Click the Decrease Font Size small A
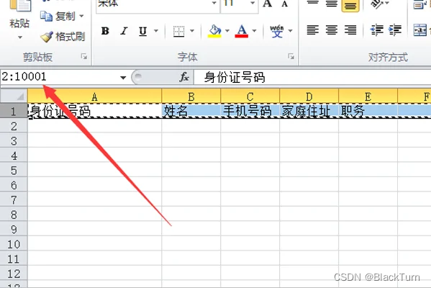431x288 pixels. coord(285,4)
